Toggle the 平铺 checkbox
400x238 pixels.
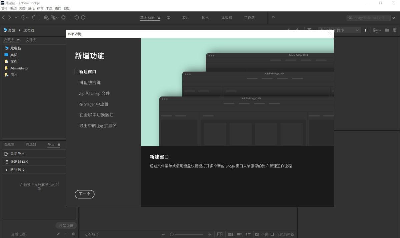click(x=257, y=234)
